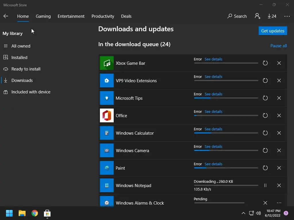
Task: Cancel the Office download
Action: (x=279, y=115)
